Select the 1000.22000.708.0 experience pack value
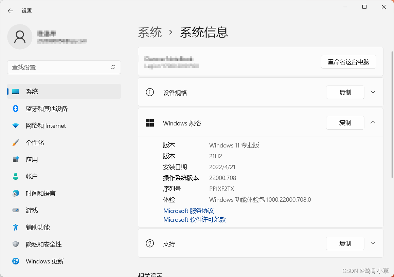 click(288, 200)
